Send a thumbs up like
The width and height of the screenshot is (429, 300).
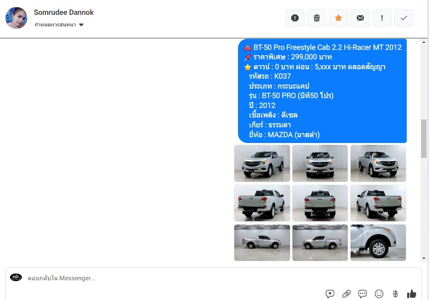pyautogui.click(x=412, y=294)
